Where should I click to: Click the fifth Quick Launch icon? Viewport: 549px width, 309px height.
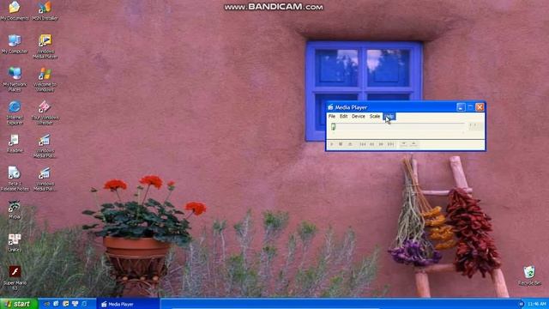tap(84, 304)
